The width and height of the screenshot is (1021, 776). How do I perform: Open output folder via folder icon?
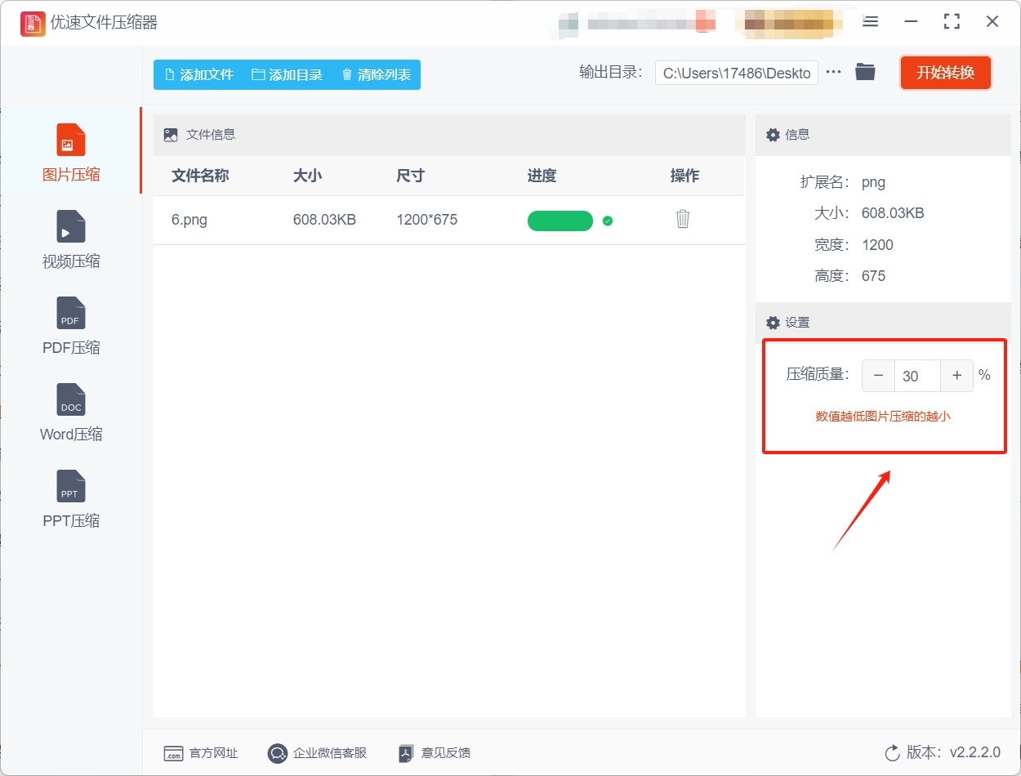tap(865, 73)
